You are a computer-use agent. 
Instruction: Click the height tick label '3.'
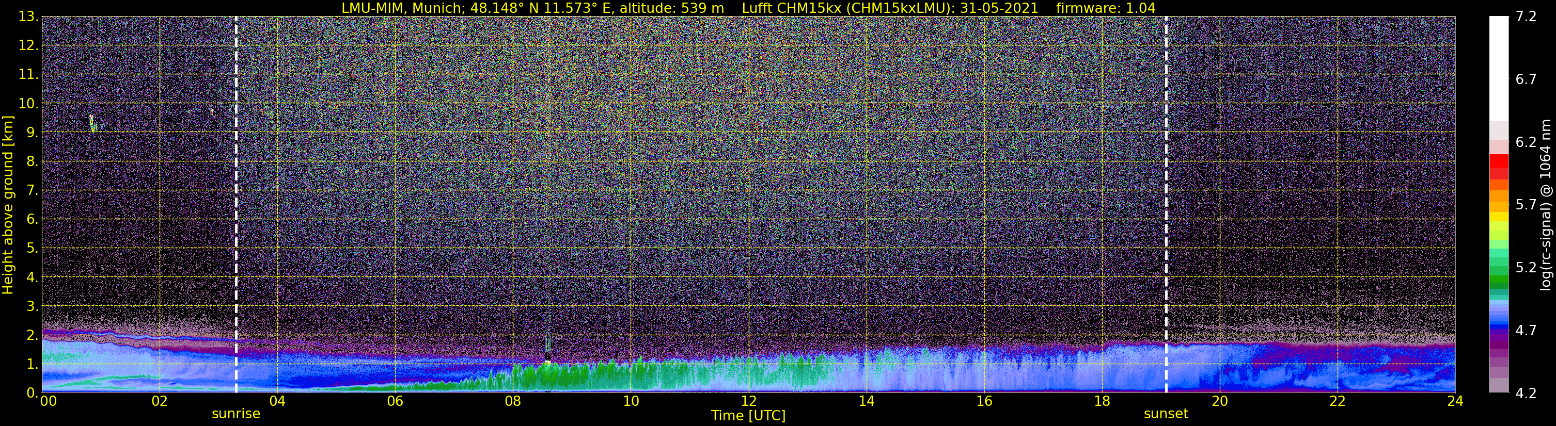(33, 306)
